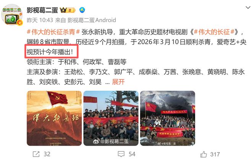The width and height of the screenshot is (252, 162).
Task: Open the 影视葛二蛋 profile avatar
Action: [x=12, y=15]
